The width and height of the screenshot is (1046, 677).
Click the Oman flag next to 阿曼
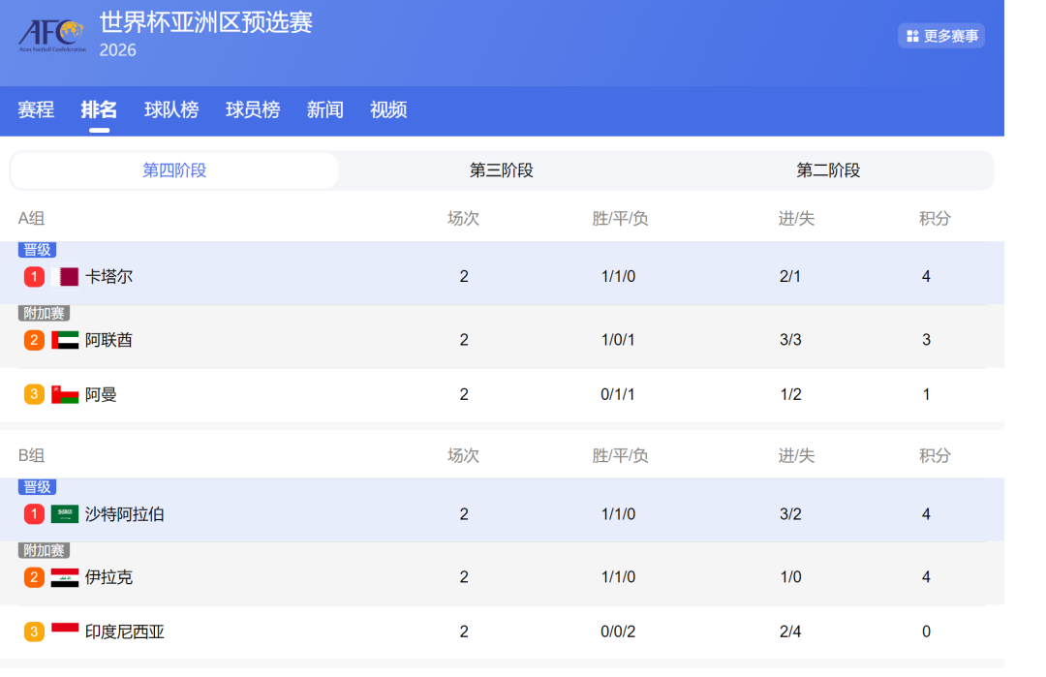(65, 394)
